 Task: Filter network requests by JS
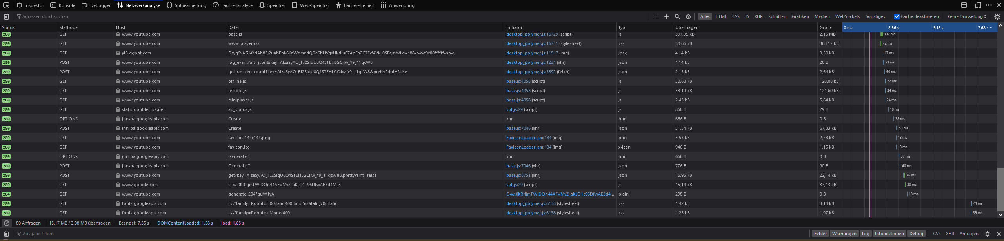coord(747,16)
